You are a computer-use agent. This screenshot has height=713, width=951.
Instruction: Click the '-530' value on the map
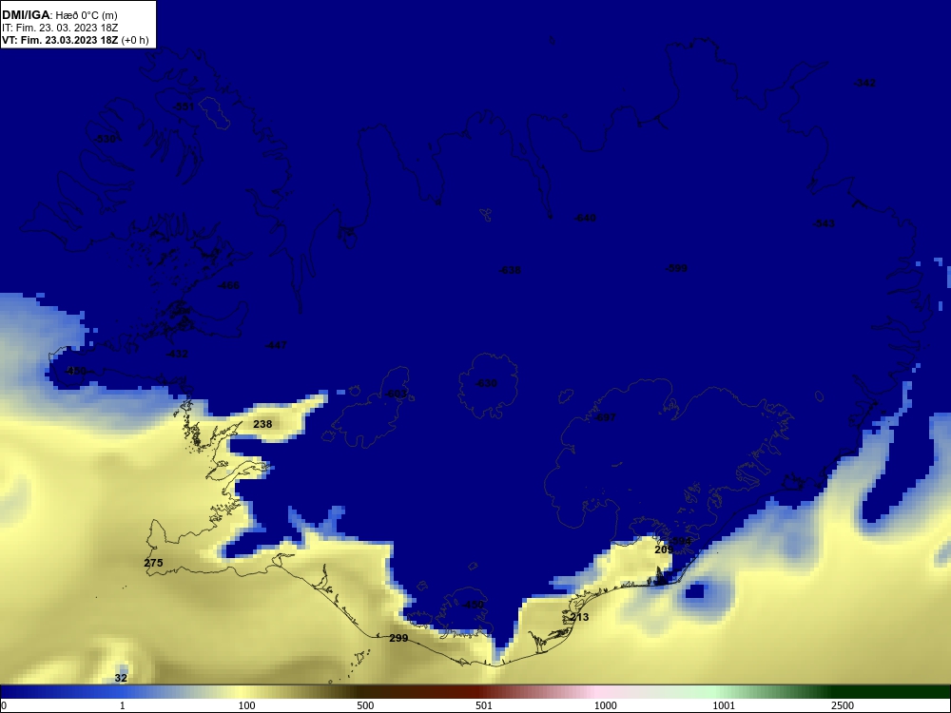pyautogui.click(x=106, y=140)
